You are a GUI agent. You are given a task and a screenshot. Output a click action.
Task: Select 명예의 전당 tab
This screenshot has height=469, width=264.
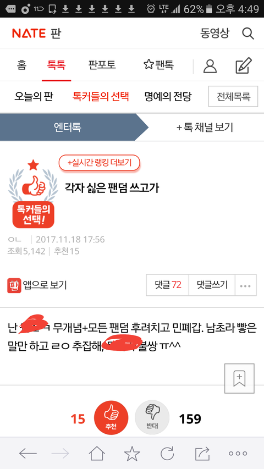pyautogui.click(x=168, y=97)
